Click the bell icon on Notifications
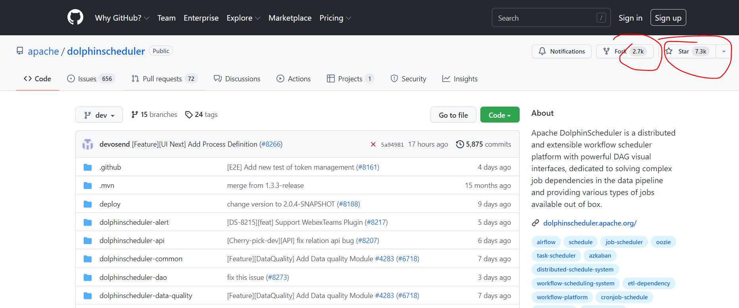Image resolution: width=739 pixels, height=308 pixels. [542, 51]
